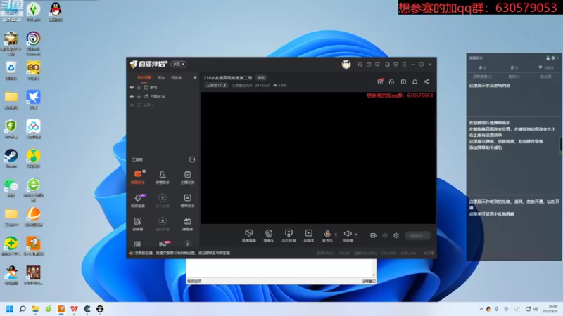
Task: Open the 主播任务 tool
Action: (x=187, y=177)
